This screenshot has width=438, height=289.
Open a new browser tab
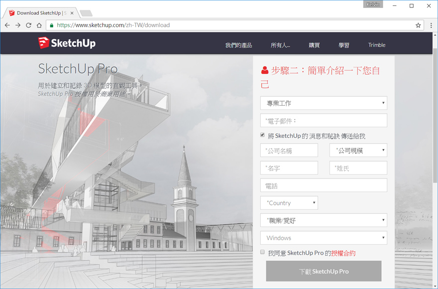(x=86, y=13)
